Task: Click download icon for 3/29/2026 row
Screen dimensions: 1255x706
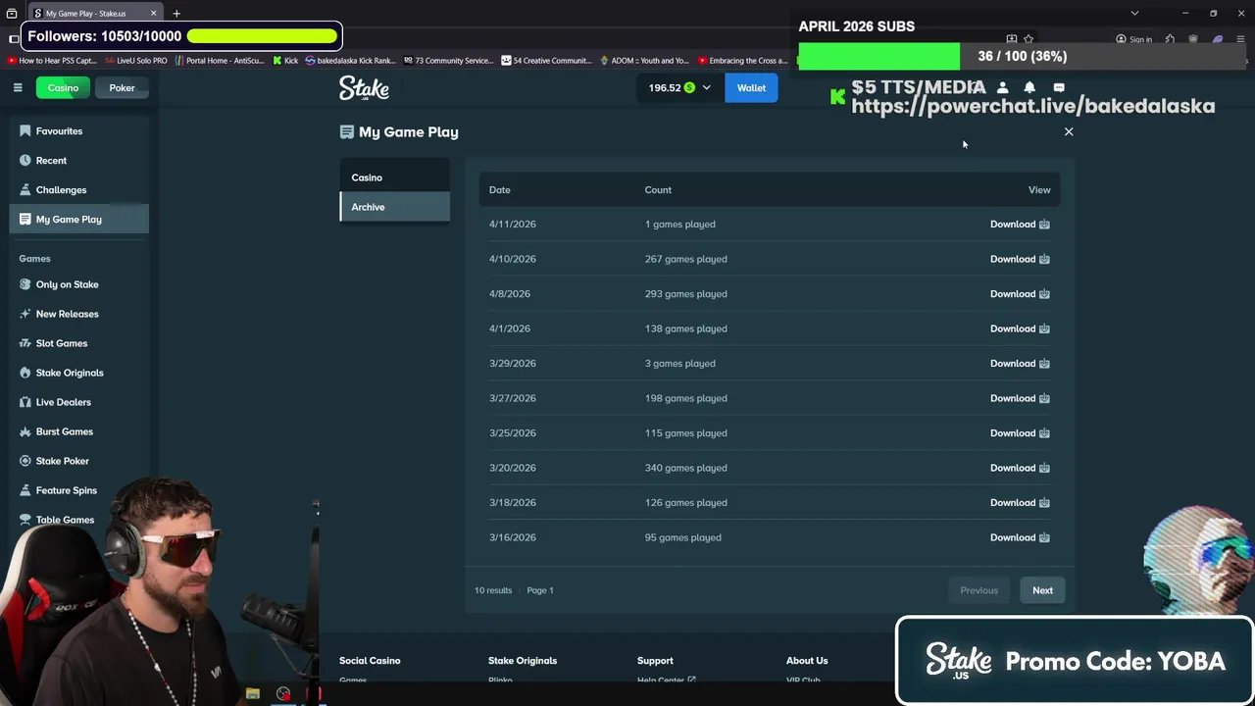Action: 1044,363
